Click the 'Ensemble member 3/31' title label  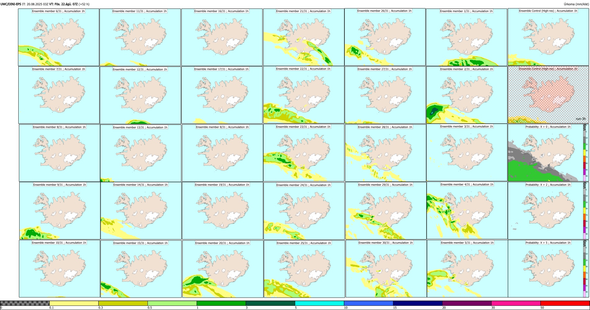click(x=466, y=126)
